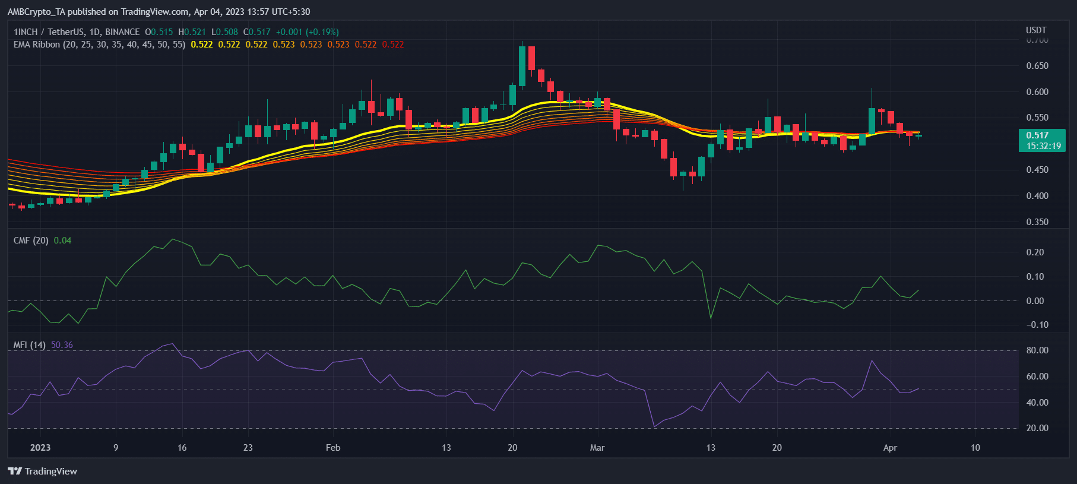Select the EMA Ribbon indicator label

click(x=99, y=45)
